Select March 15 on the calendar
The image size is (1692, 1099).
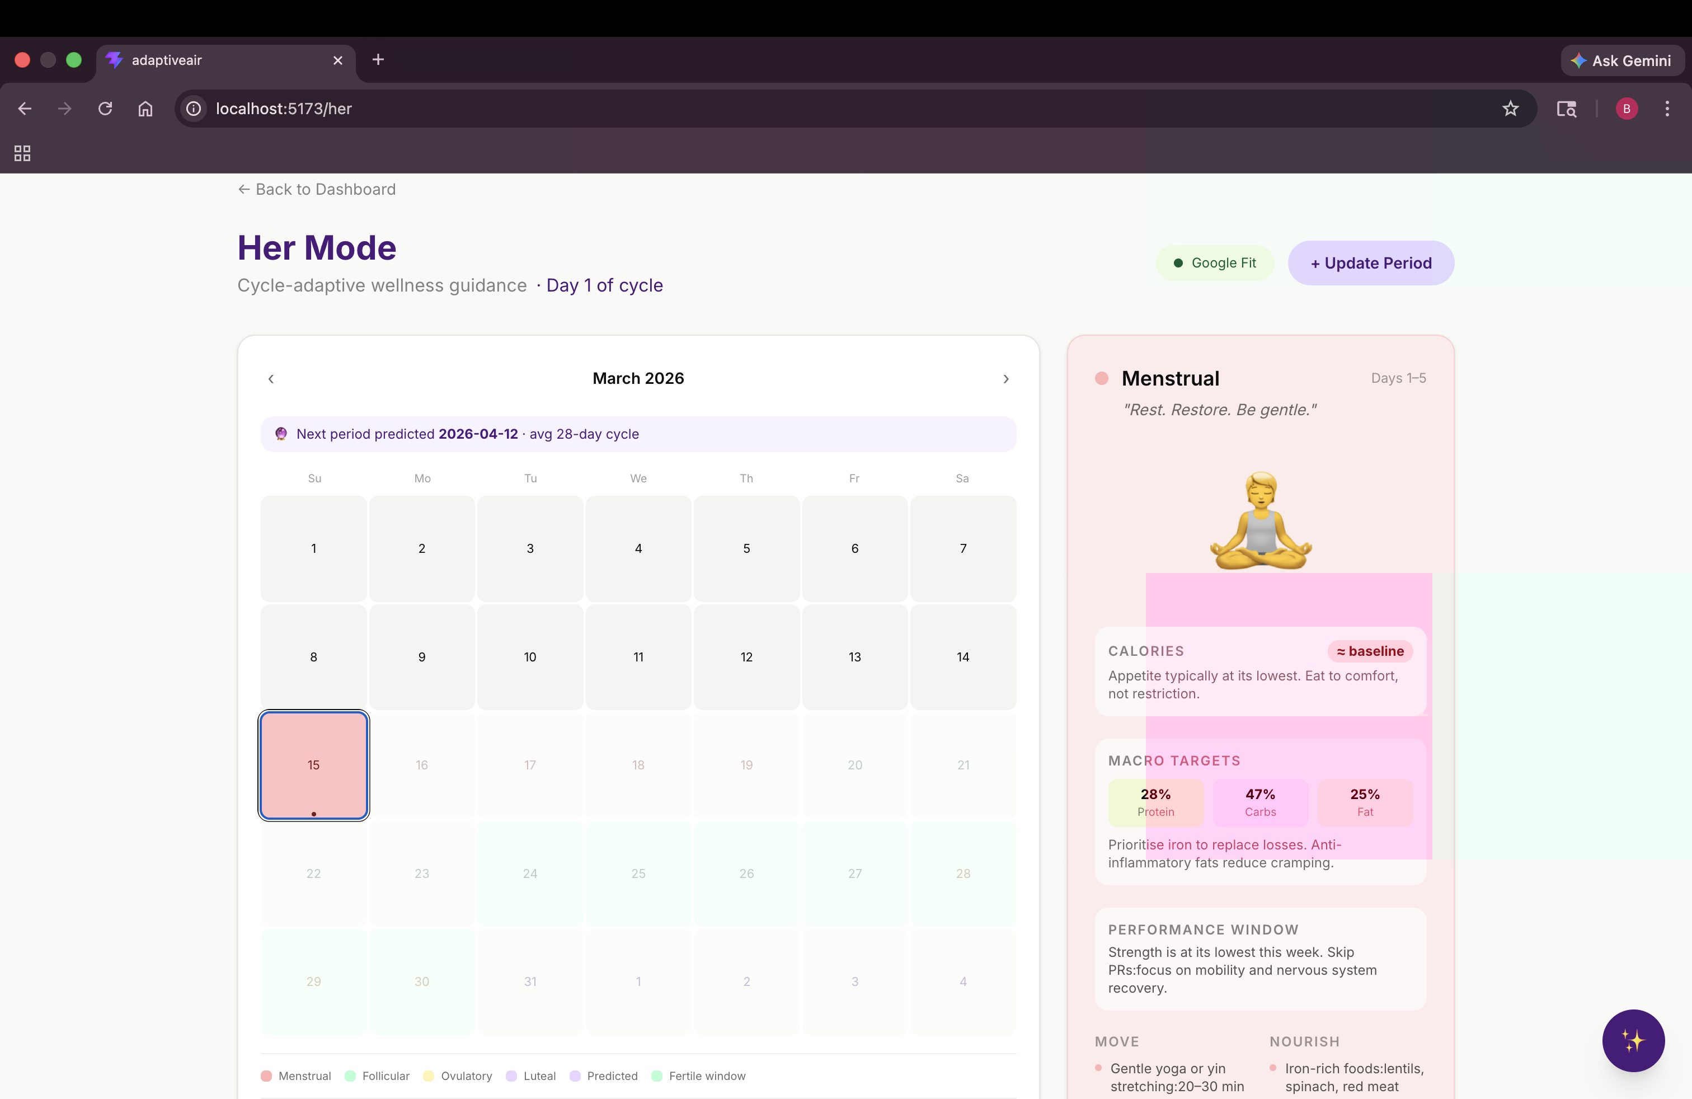(x=313, y=765)
